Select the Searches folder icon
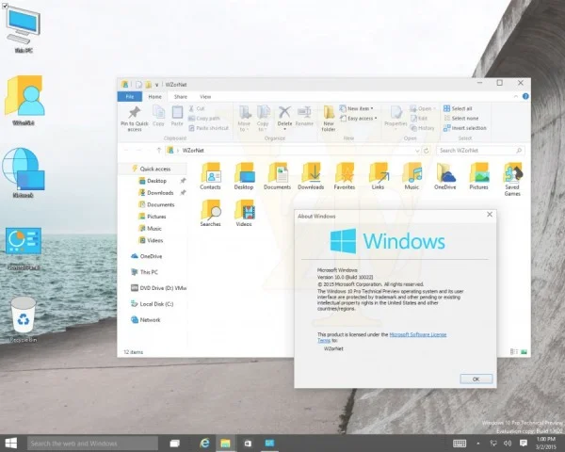565x452 pixels. 210,213
